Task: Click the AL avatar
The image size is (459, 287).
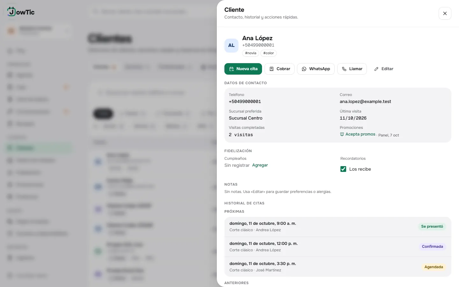Action: (x=231, y=45)
